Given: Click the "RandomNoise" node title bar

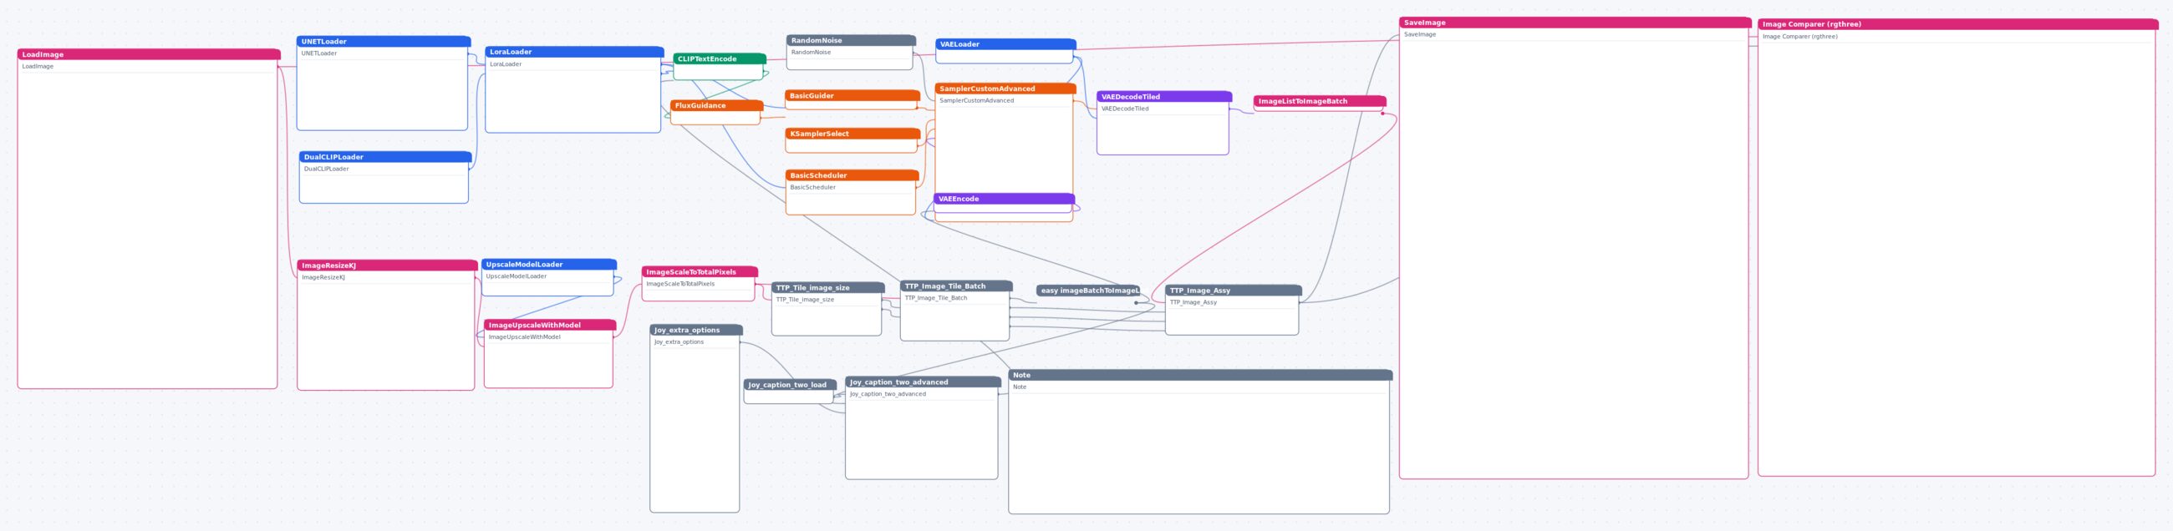Looking at the screenshot, I should coord(850,40).
